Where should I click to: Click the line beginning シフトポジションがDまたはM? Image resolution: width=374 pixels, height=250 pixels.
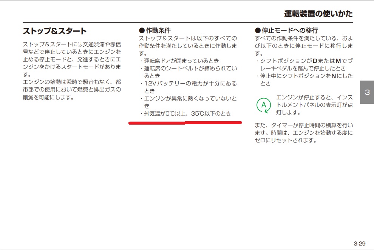tap(306, 61)
